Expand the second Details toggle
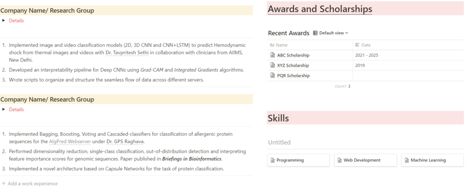468x196 pixels. coord(4,109)
